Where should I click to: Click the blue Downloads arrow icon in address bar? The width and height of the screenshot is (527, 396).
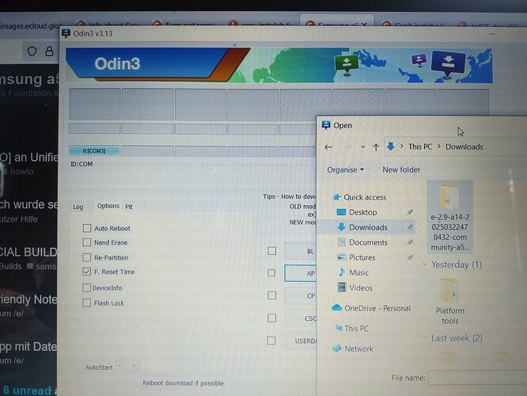coord(391,147)
